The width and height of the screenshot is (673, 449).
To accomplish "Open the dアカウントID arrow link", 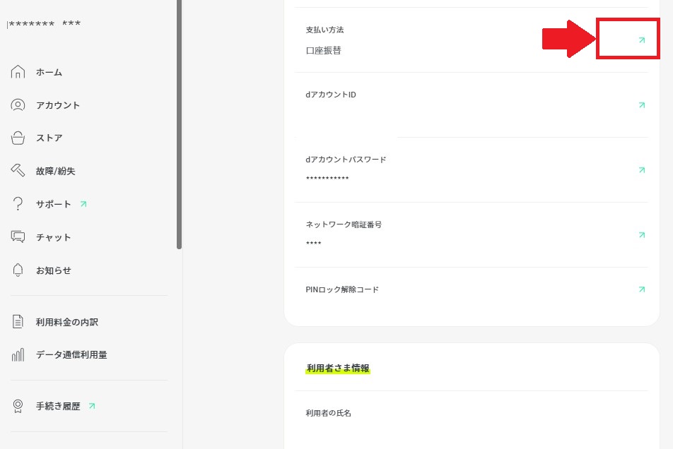I will (x=642, y=105).
